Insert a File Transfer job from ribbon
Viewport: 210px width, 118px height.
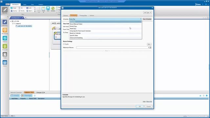pos(22,11)
